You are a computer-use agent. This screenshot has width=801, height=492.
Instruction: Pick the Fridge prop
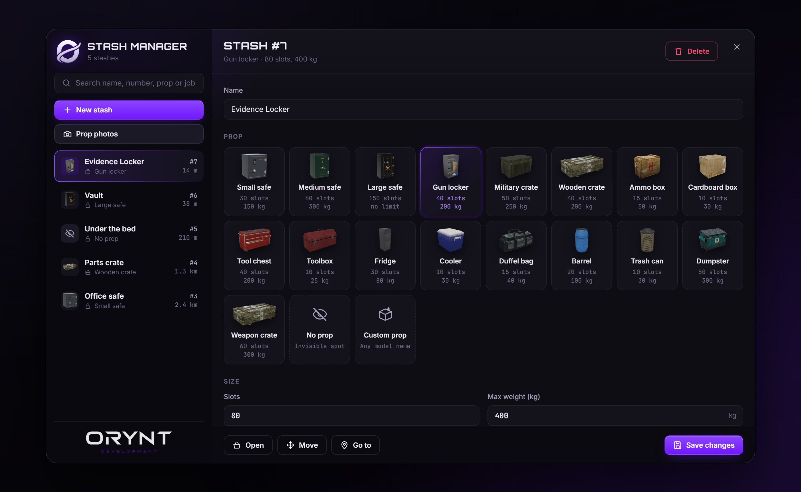385,255
